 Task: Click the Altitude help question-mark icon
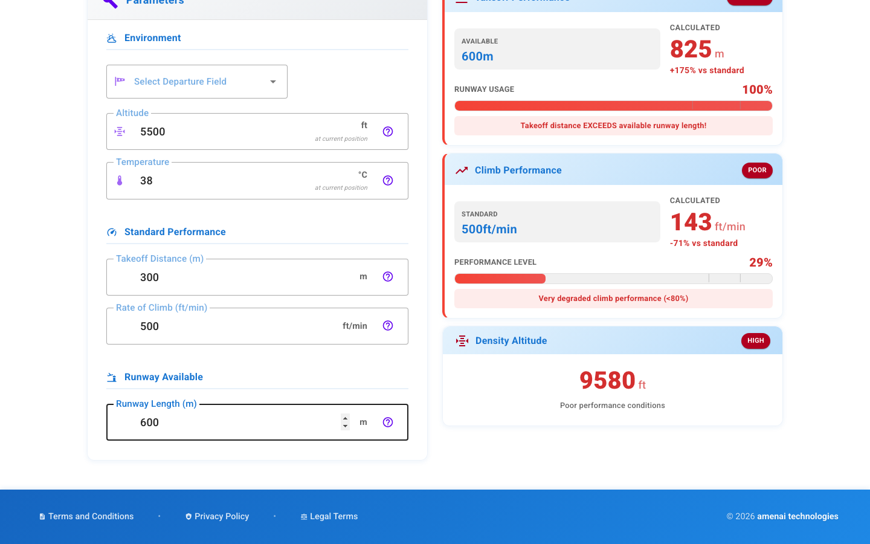point(388,132)
